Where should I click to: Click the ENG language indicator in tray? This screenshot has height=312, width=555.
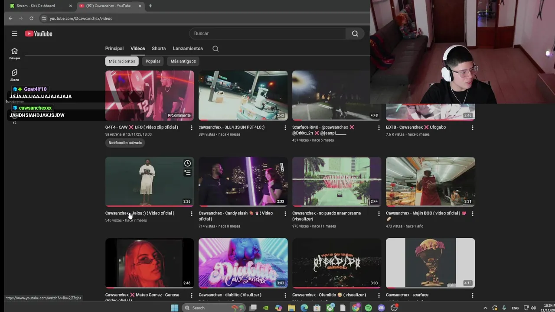tap(515, 308)
